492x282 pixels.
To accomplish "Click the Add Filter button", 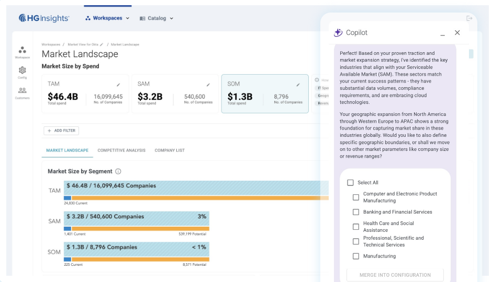I will point(61,131).
